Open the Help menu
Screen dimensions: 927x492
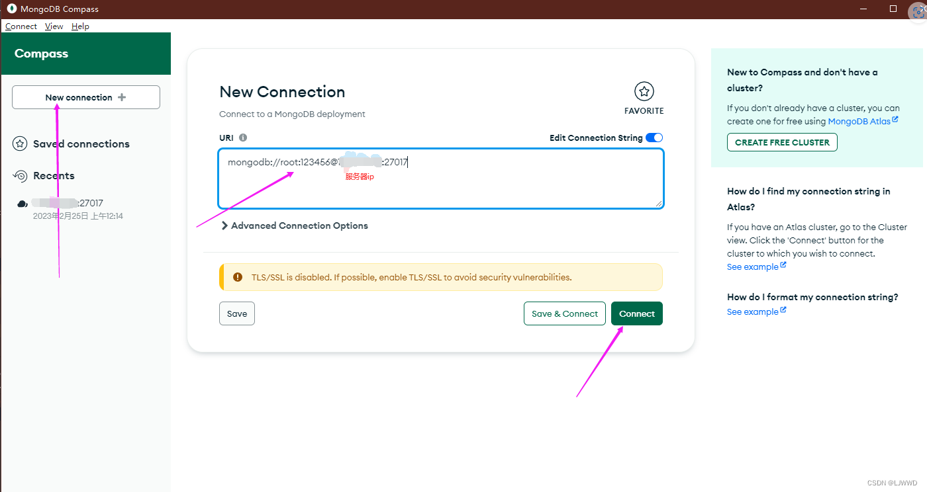tap(80, 26)
